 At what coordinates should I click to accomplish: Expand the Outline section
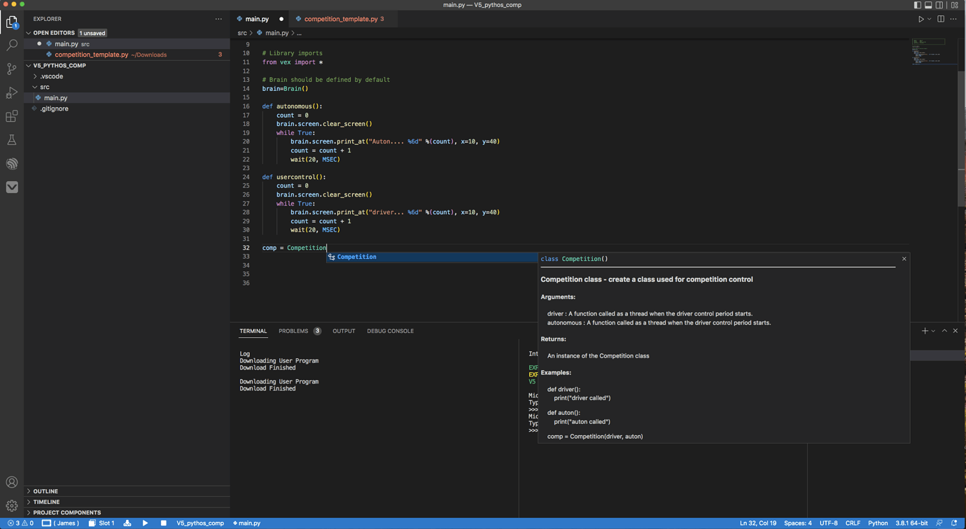coord(45,491)
